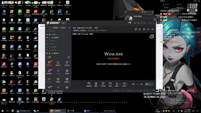Open the hamburger menu in title bar
The width and height of the screenshot is (201, 113).
tap(144, 23)
